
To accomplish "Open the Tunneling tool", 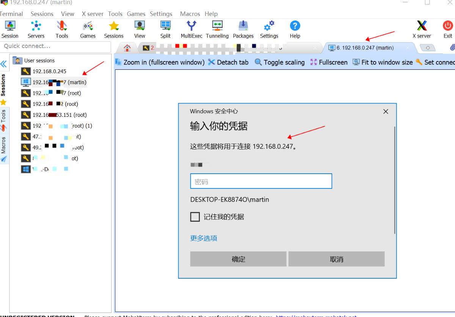I will 217,29.
